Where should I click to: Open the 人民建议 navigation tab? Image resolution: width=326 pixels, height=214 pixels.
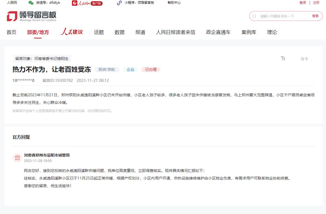click(x=72, y=32)
